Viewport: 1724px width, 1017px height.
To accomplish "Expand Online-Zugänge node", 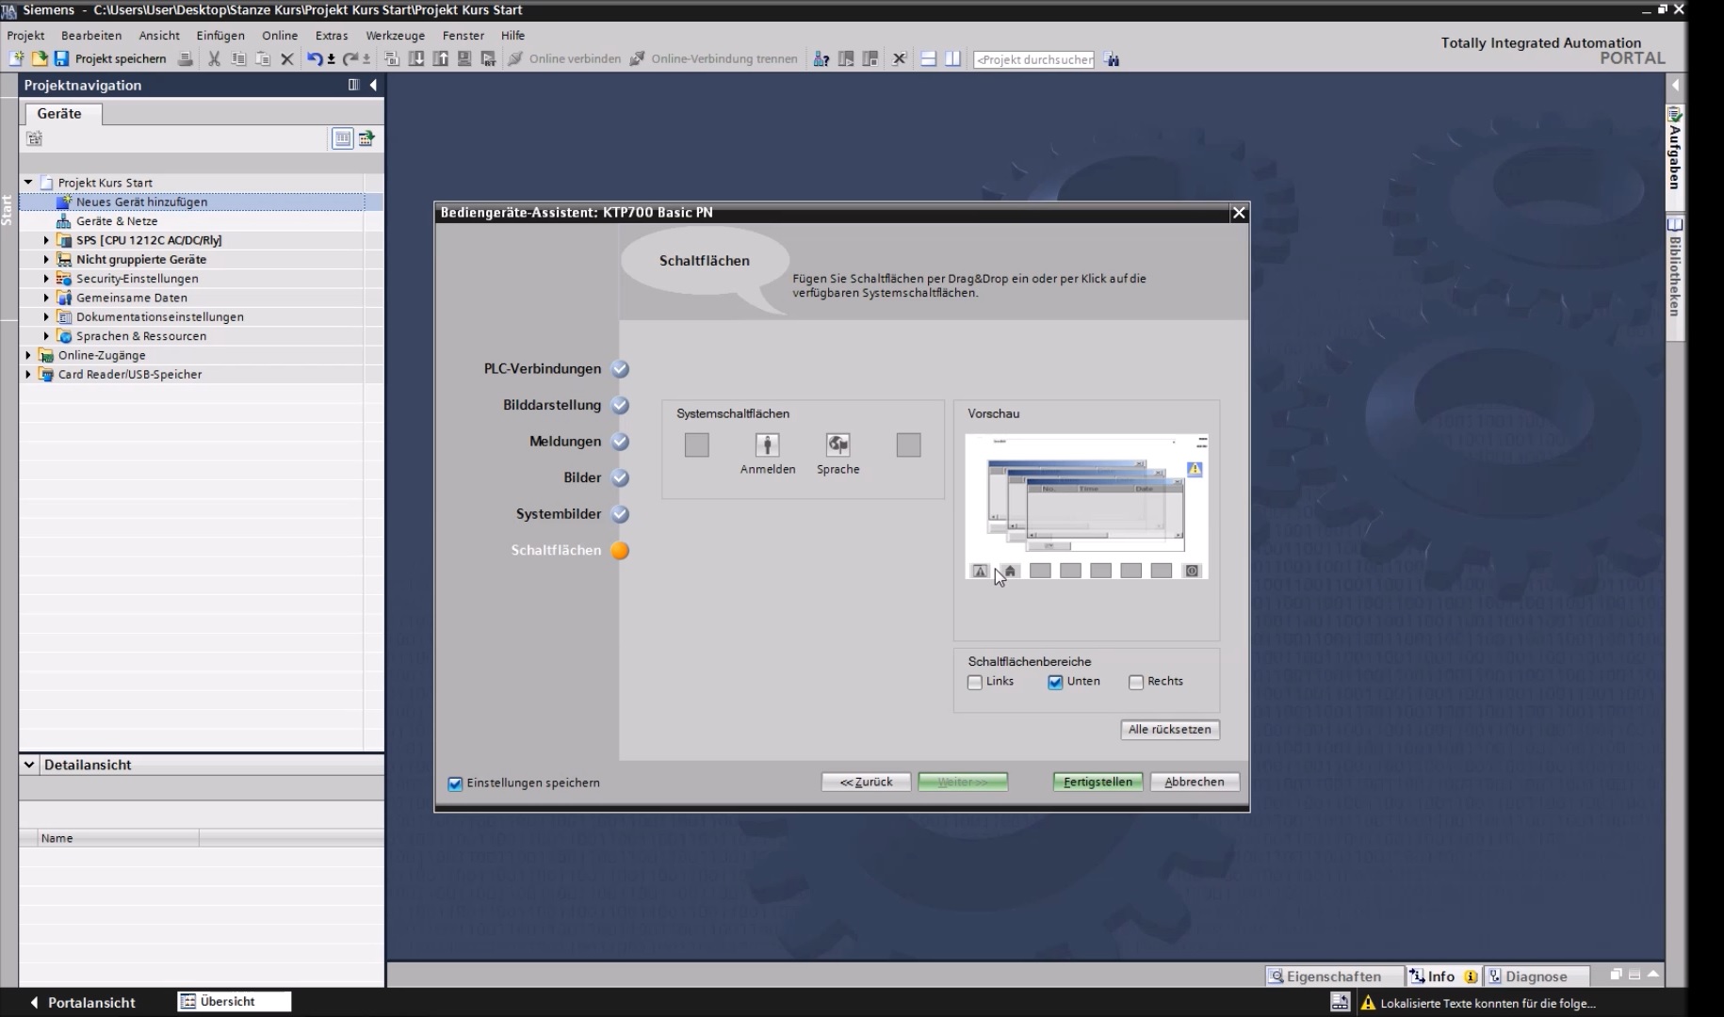I will coord(28,355).
